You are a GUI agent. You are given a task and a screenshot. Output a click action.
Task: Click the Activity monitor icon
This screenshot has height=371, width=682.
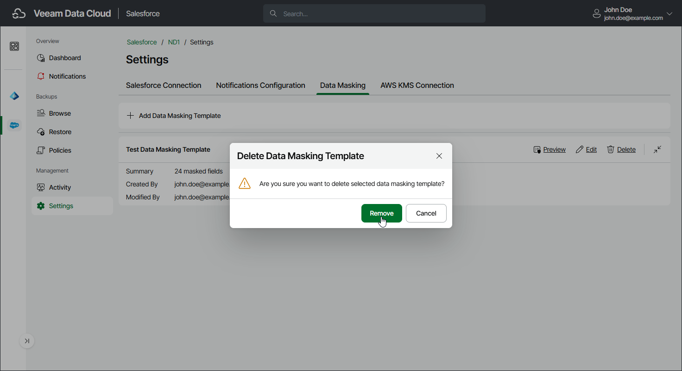click(x=41, y=187)
